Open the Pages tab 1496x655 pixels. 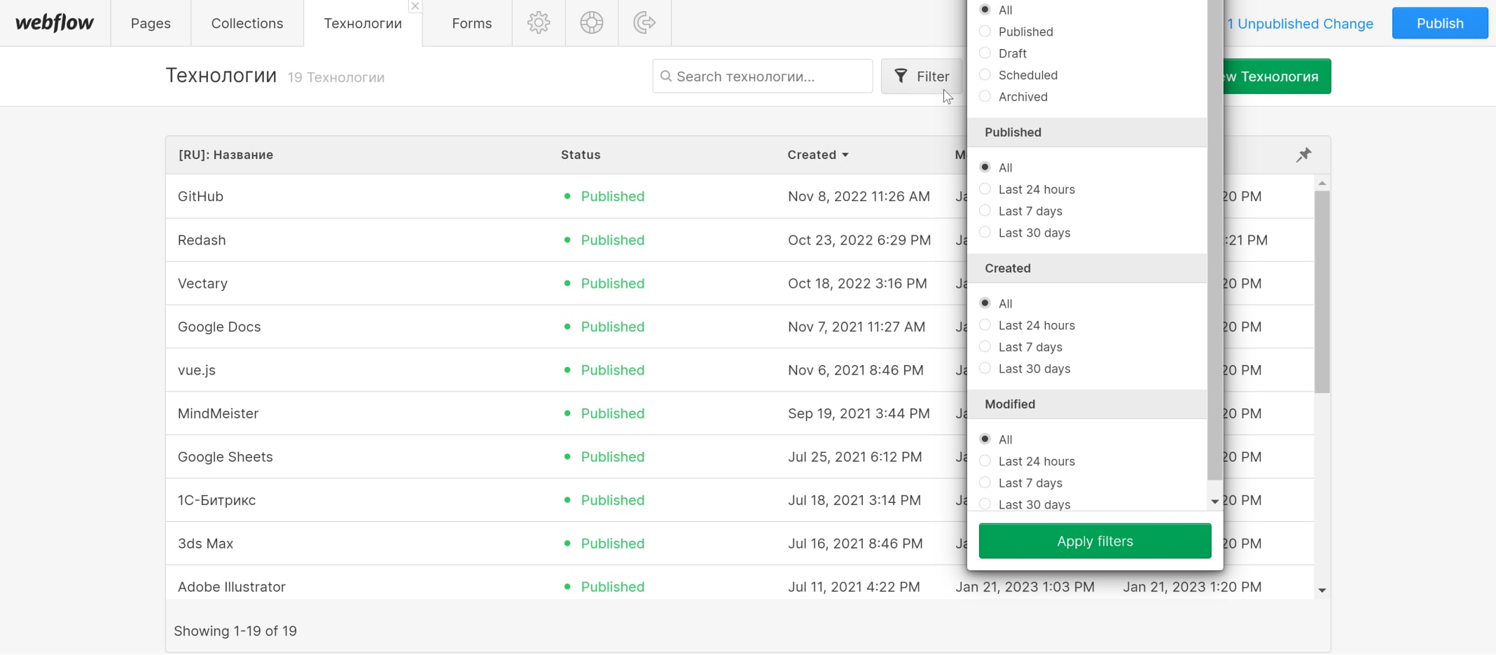(x=151, y=23)
